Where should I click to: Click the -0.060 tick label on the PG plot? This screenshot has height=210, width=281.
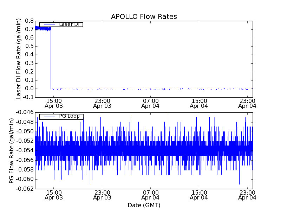pyautogui.click(x=25, y=179)
